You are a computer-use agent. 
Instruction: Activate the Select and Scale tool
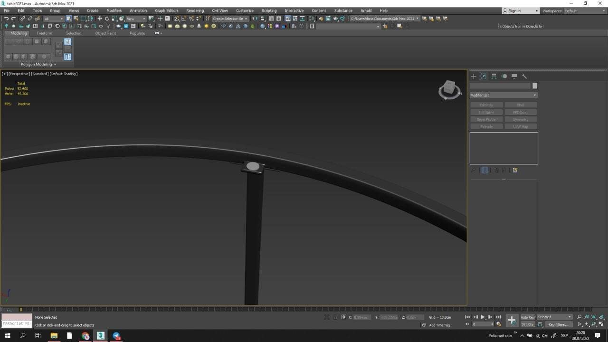coord(114,19)
